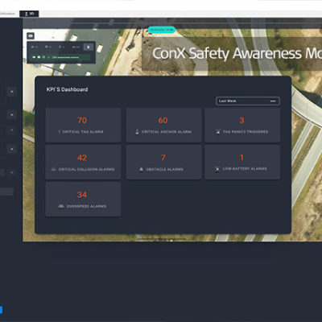Click the Critical Collision Alarms icon
Viewport: 322px width, 322px height.
pyautogui.click(x=54, y=169)
